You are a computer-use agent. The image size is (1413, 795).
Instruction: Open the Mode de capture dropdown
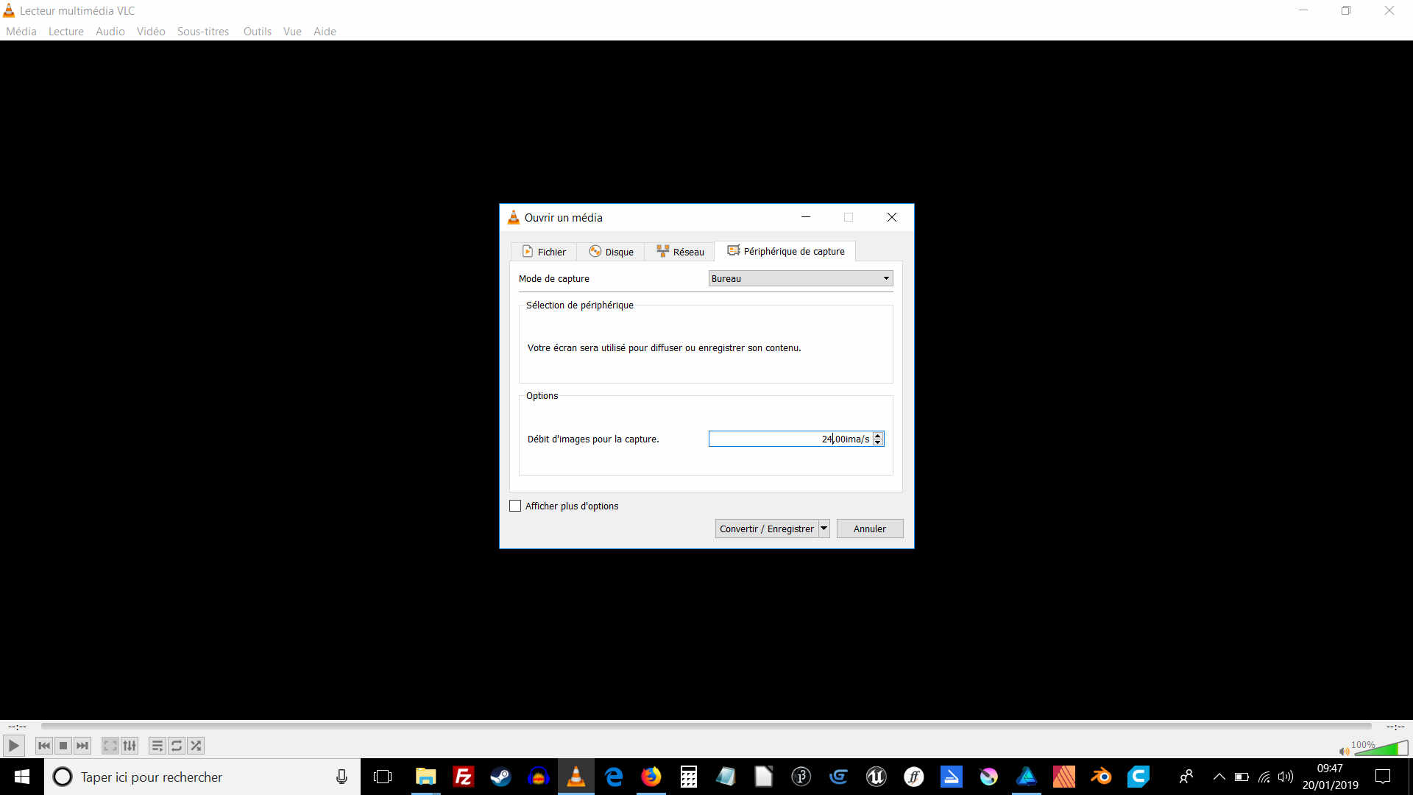pyautogui.click(x=800, y=278)
